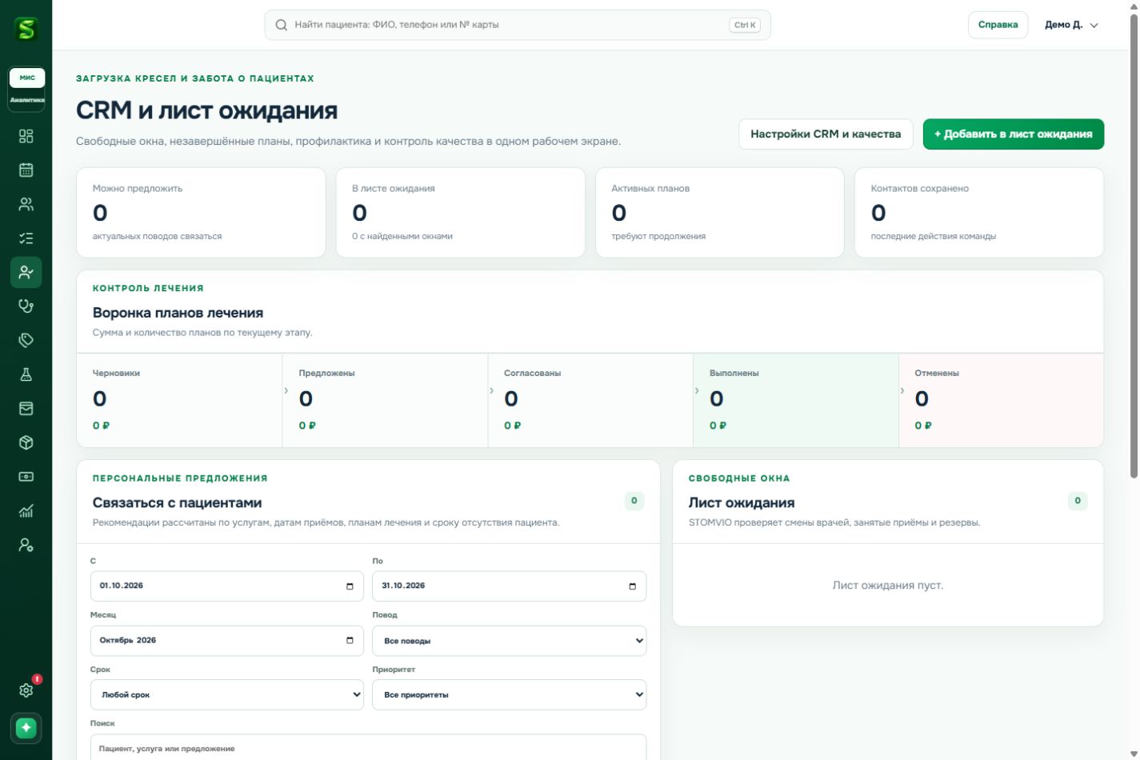Open the date picker for the С field

350,586
